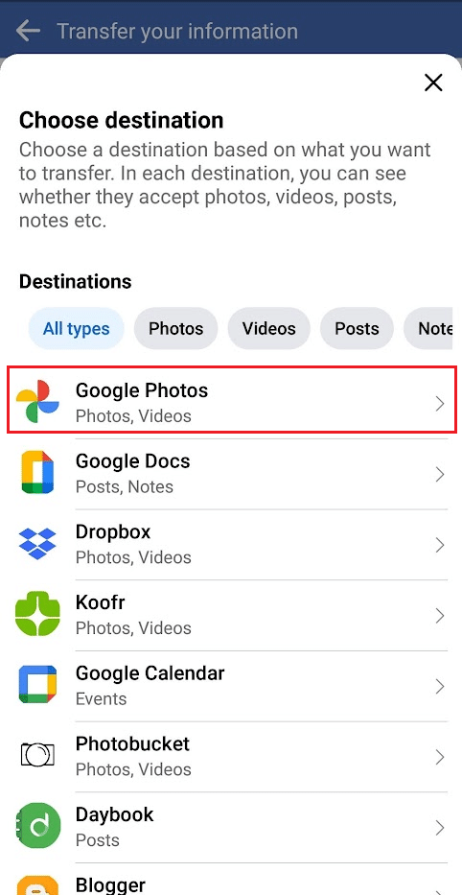The width and height of the screenshot is (462, 895).
Task: Tap the green Daybook icon
Action: (37, 825)
